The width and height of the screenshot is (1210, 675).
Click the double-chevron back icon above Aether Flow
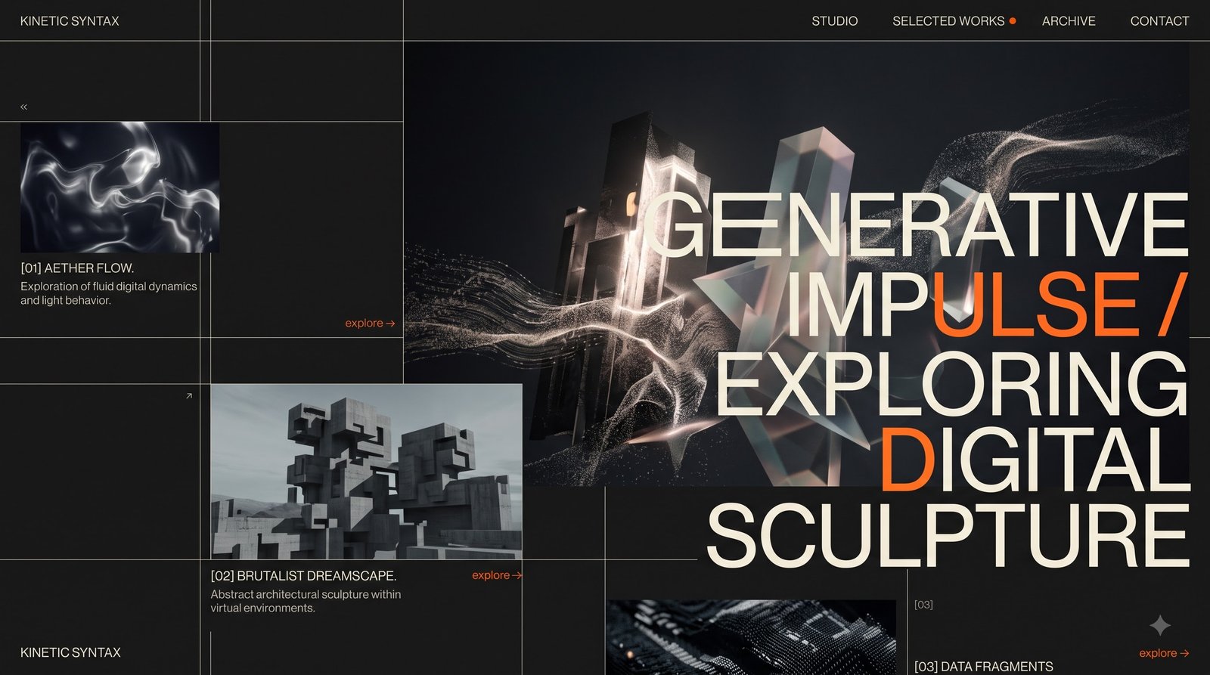[23, 107]
